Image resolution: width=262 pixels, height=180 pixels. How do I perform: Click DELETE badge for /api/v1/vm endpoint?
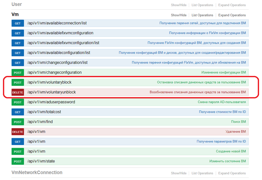[18, 132]
